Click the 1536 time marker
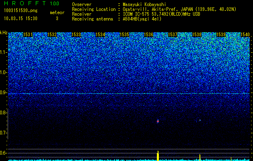253x161 pixels. [x=148, y=35]
